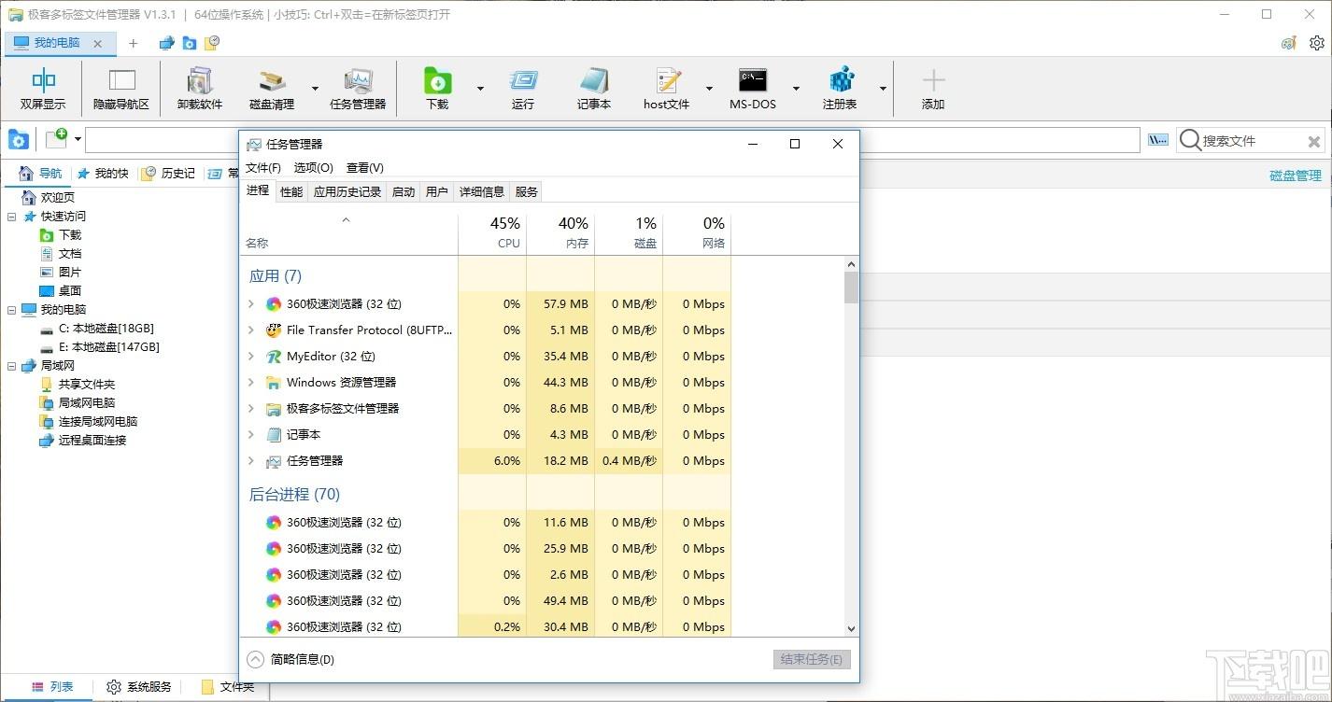Collapse to 简略信息 in Task Manager
Viewport: 1332px width, 702px height.
click(x=290, y=659)
